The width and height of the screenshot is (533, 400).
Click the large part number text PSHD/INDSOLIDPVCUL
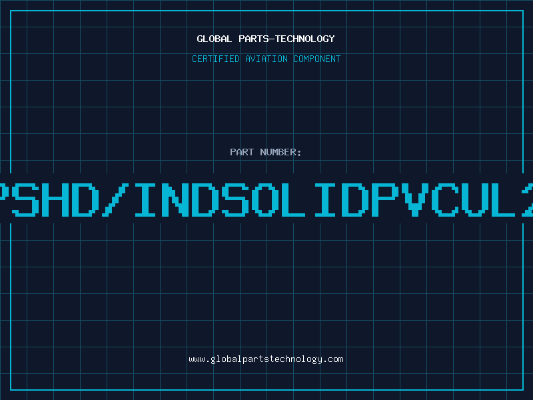[266, 199]
